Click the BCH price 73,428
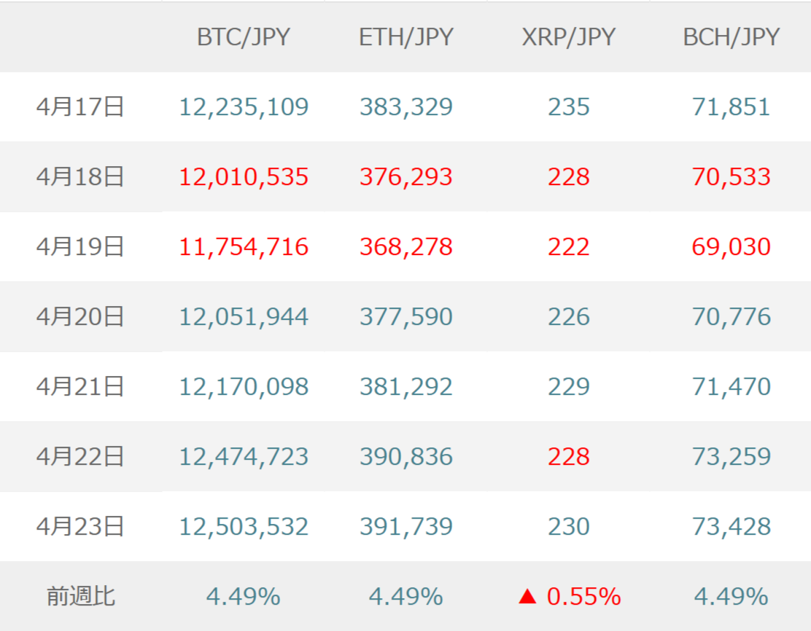Screen dimensions: 811x631 point(732,527)
